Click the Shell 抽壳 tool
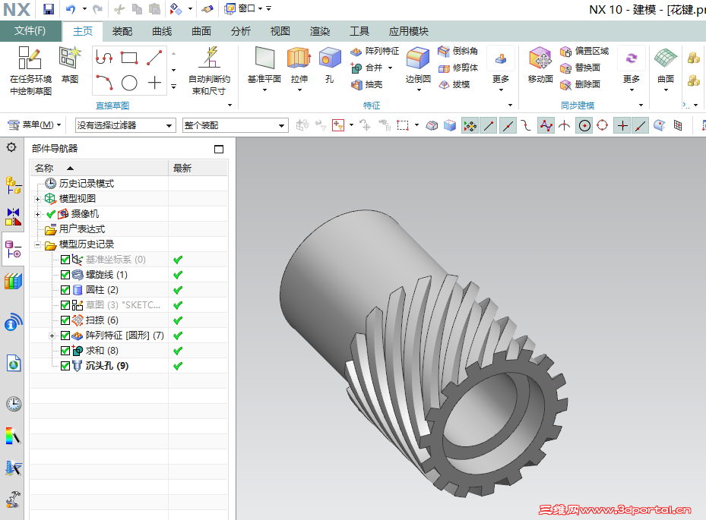 [367, 84]
